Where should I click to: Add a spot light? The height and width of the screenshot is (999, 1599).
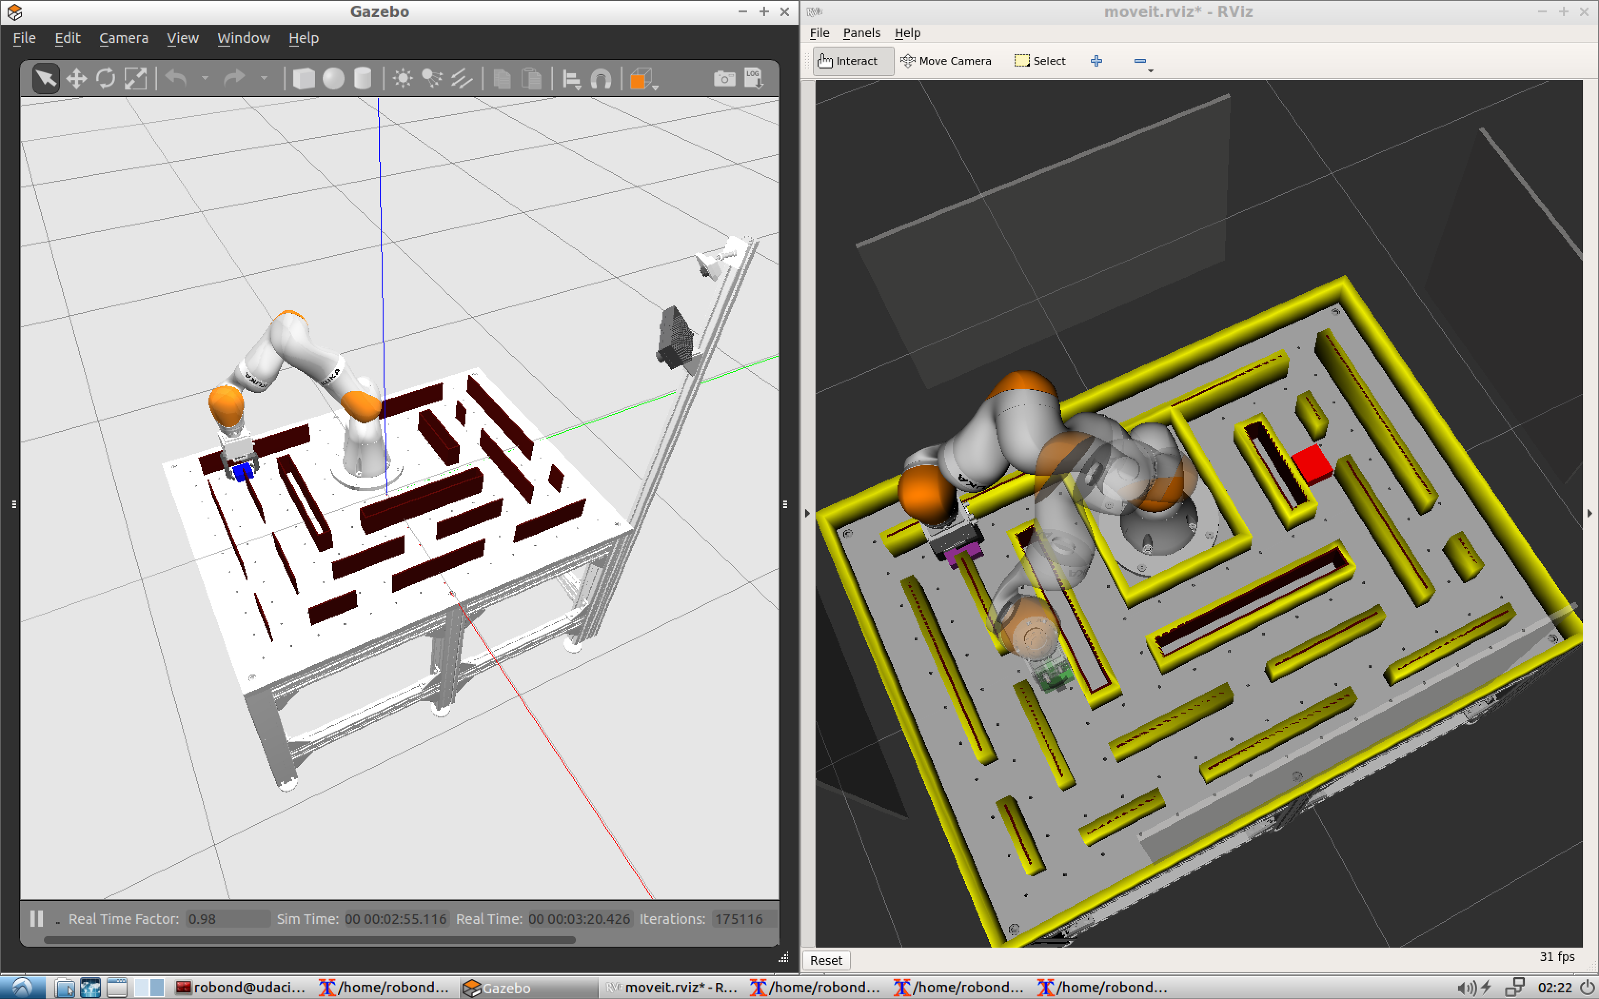(x=432, y=79)
